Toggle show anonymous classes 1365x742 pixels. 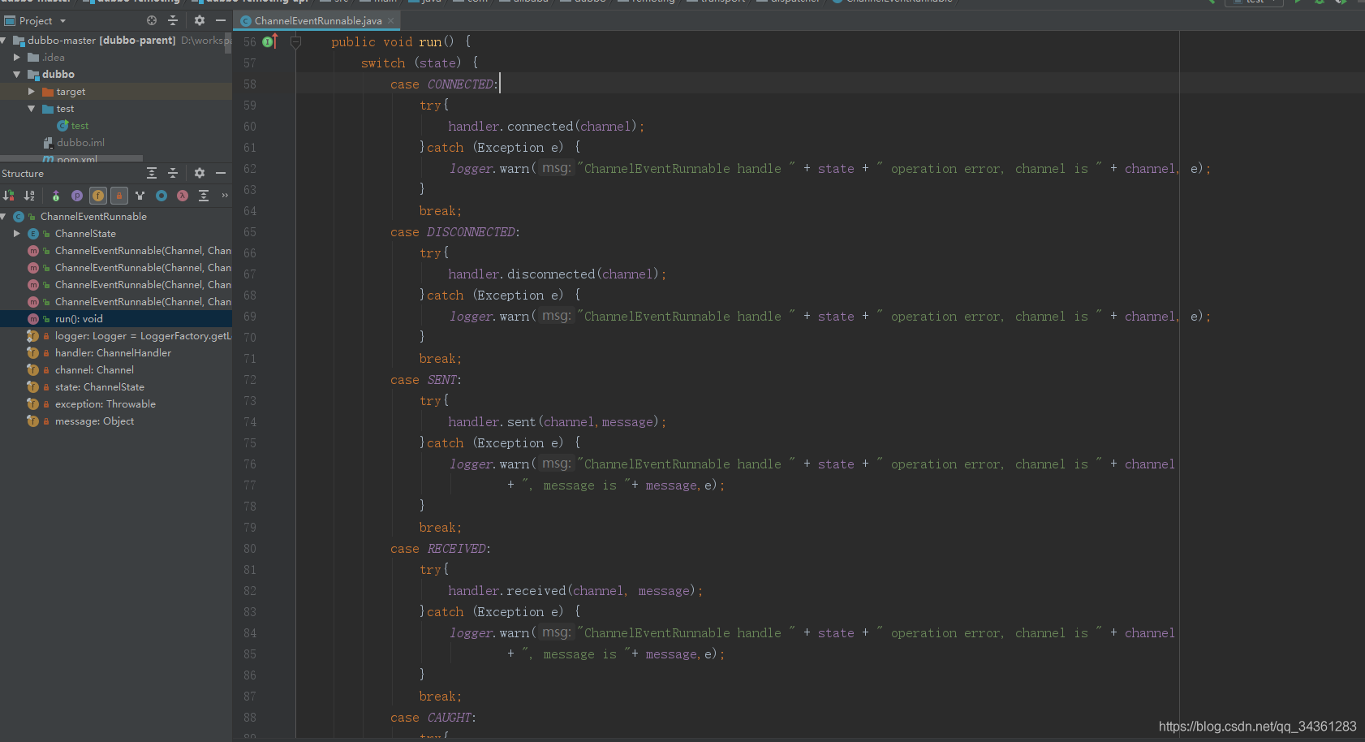coord(161,196)
